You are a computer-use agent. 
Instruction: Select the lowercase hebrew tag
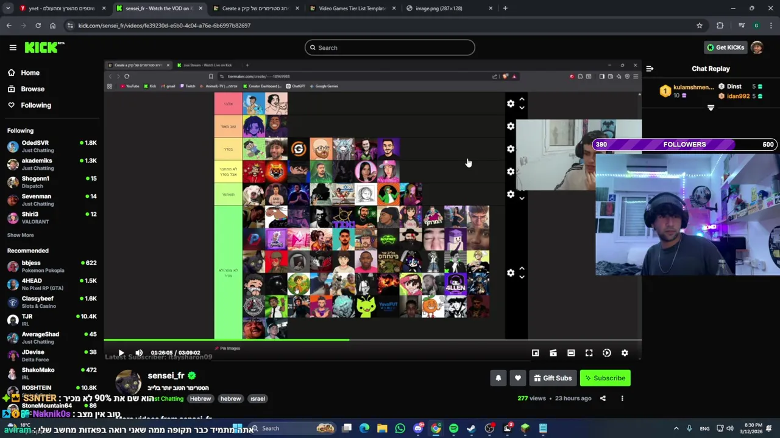230,399
